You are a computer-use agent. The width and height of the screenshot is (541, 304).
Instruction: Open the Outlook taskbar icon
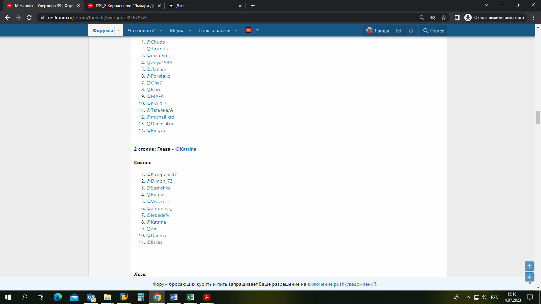(91, 297)
